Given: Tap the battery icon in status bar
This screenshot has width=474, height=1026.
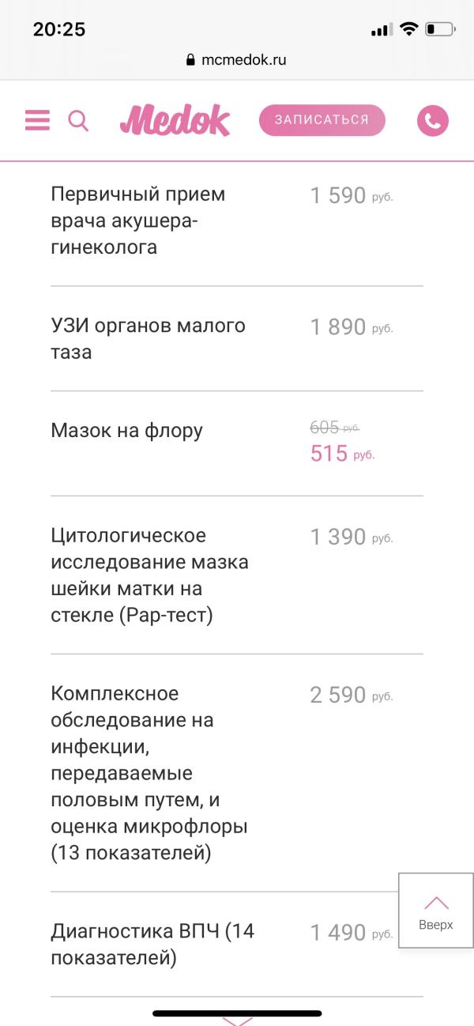Looking at the screenshot, I should [440, 30].
